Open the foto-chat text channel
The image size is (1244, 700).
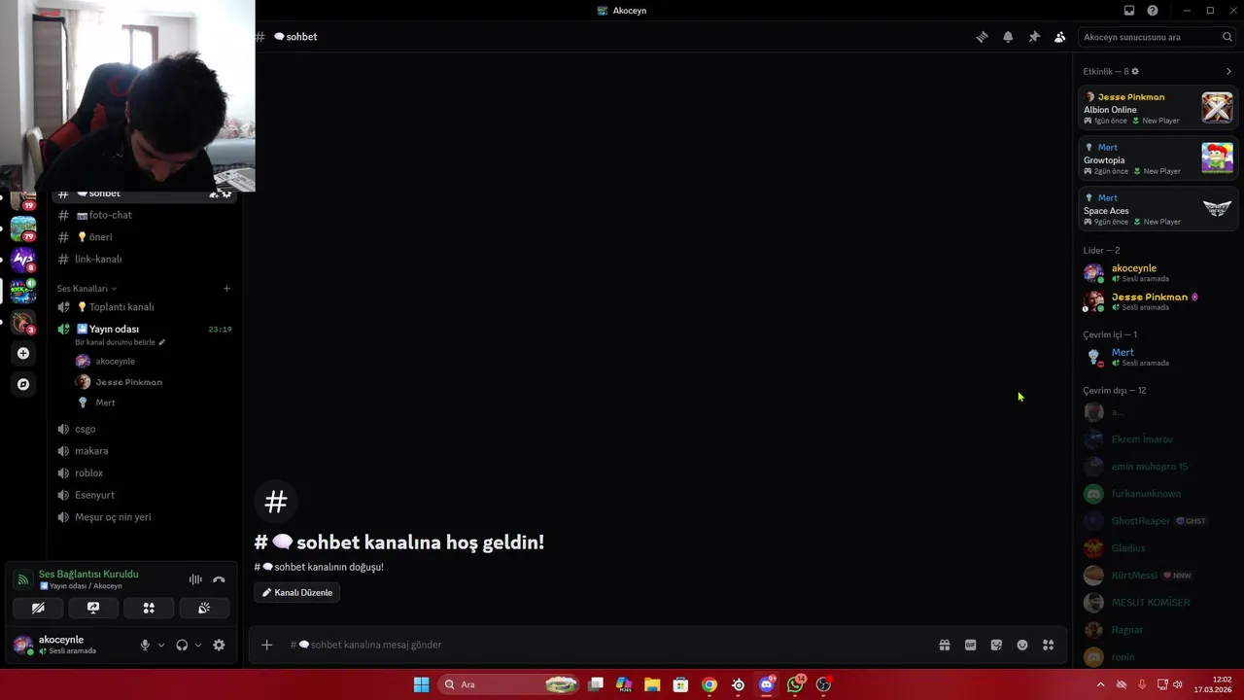point(145,215)
